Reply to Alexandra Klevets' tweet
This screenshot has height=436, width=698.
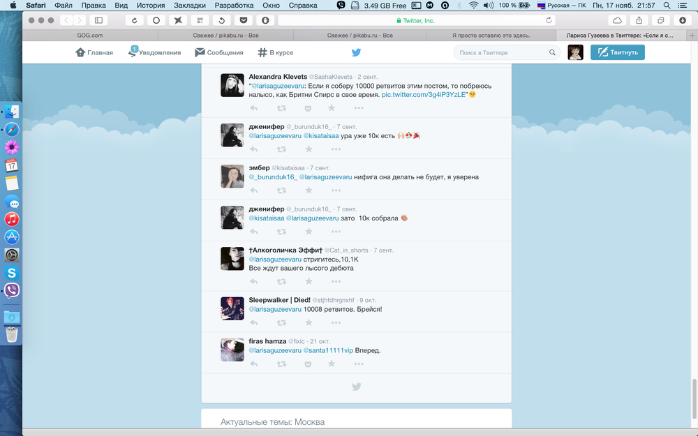tap(254, 108)
